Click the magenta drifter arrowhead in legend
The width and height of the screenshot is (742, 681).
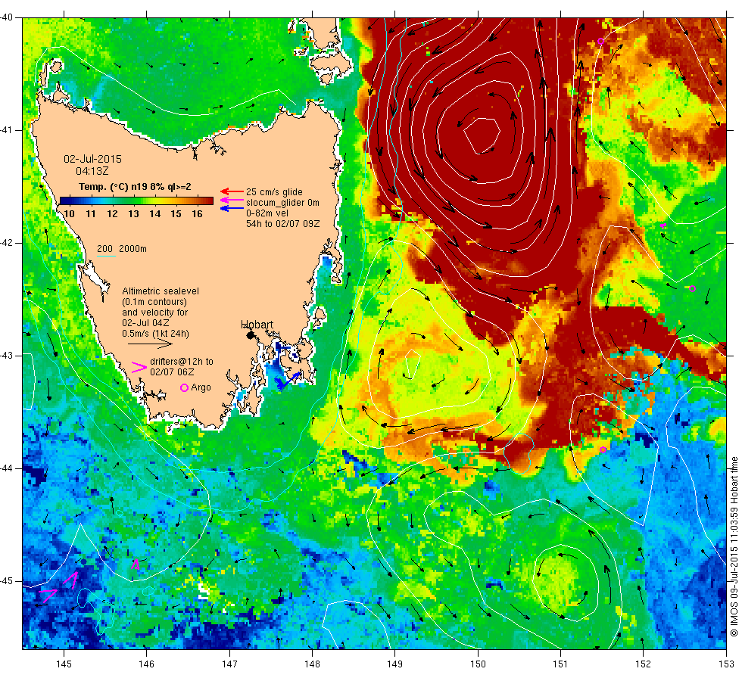coord(139,368)
